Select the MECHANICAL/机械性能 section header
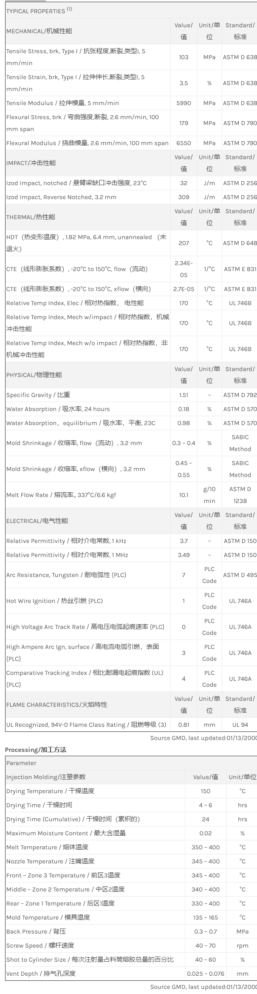 [39, 31]
